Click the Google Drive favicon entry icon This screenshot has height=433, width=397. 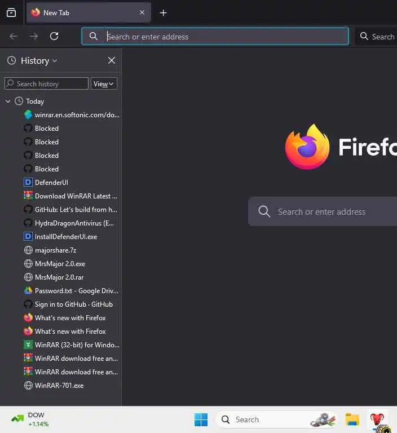(28, 290)
